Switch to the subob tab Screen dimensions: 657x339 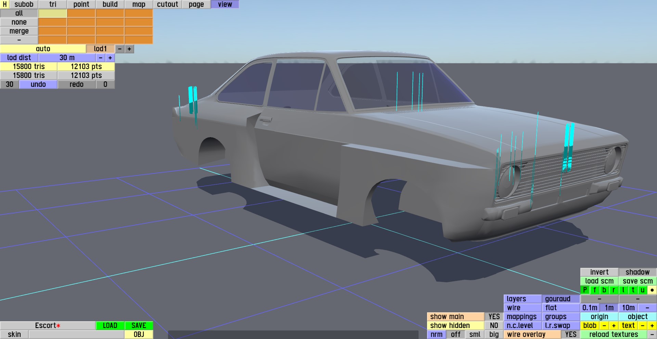coord(24,4)
